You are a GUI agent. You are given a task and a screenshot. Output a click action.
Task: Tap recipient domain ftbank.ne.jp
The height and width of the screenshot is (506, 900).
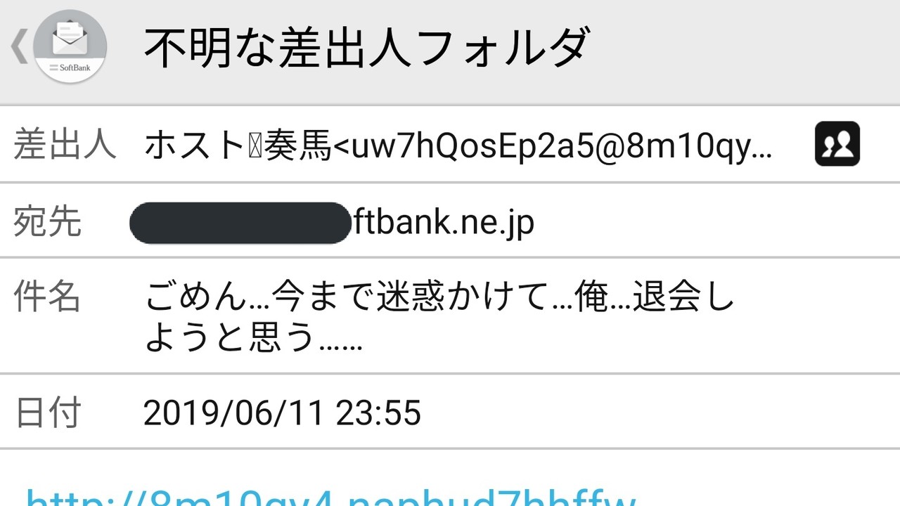point(442,223)
